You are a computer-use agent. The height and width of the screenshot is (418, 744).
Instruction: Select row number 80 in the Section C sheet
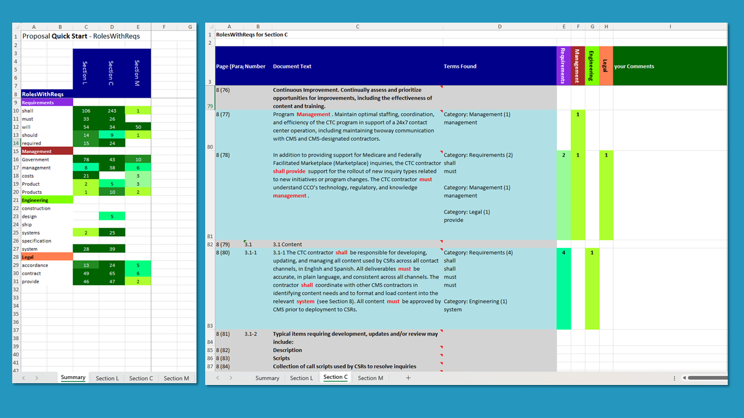pyautogui.click(x=210, y=147)
